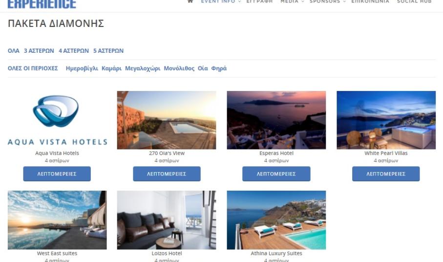This screenshot has height=262, width=443.
Task: Click ΛΕΠΤΟΜΕΡΕΙΕΣ button for White Pearl Villas
Action: point(386,174)
